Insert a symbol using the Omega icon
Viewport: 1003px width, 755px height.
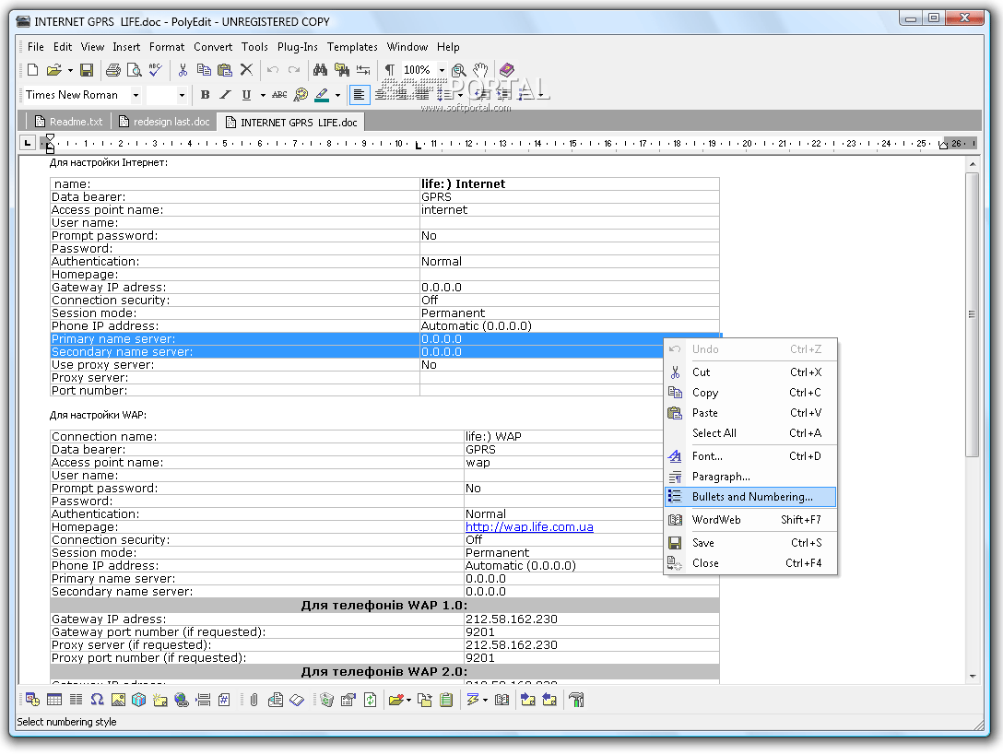pyautogui.click(x=97, y=700)
